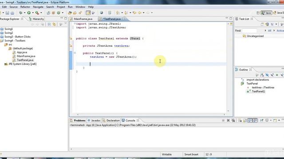Open the Source menu
Viewport: 284px width, 159px height.
(13, 7)
